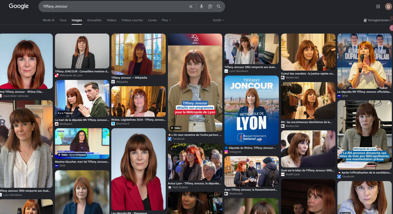The width and height of the screenshot is (393, 214).
Task: Open Mediacités Avec Tiffany Joncour street image
Action: click(251, 172)
